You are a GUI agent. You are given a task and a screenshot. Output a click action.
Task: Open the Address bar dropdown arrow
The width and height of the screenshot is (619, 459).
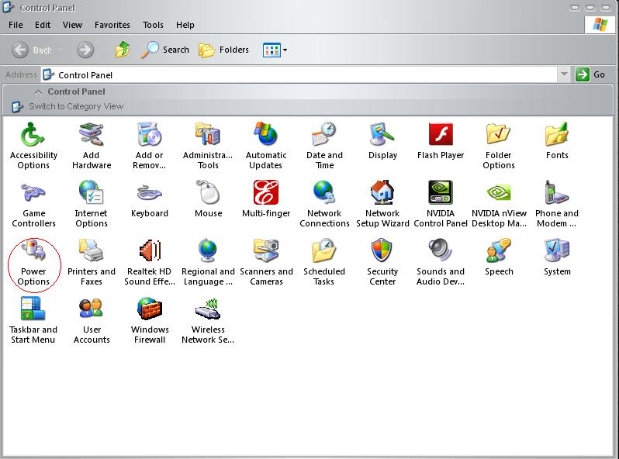click(x=564, y=74)
